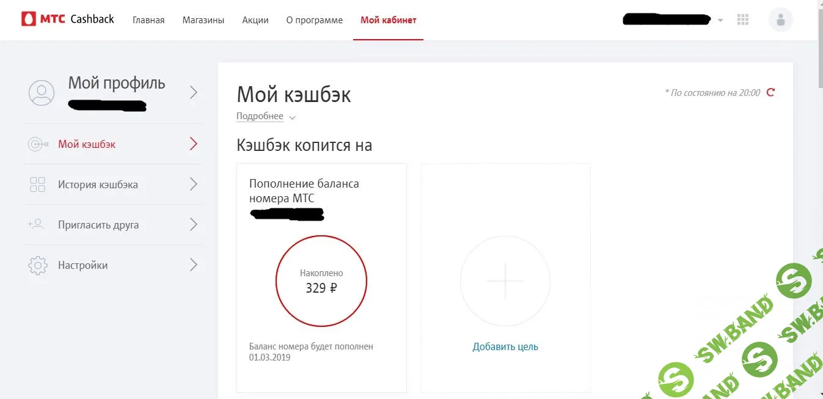Image resolution: width=823 pixels, height=399 pixels.
Task: Open the Главная page link
Action: (148, 20)
